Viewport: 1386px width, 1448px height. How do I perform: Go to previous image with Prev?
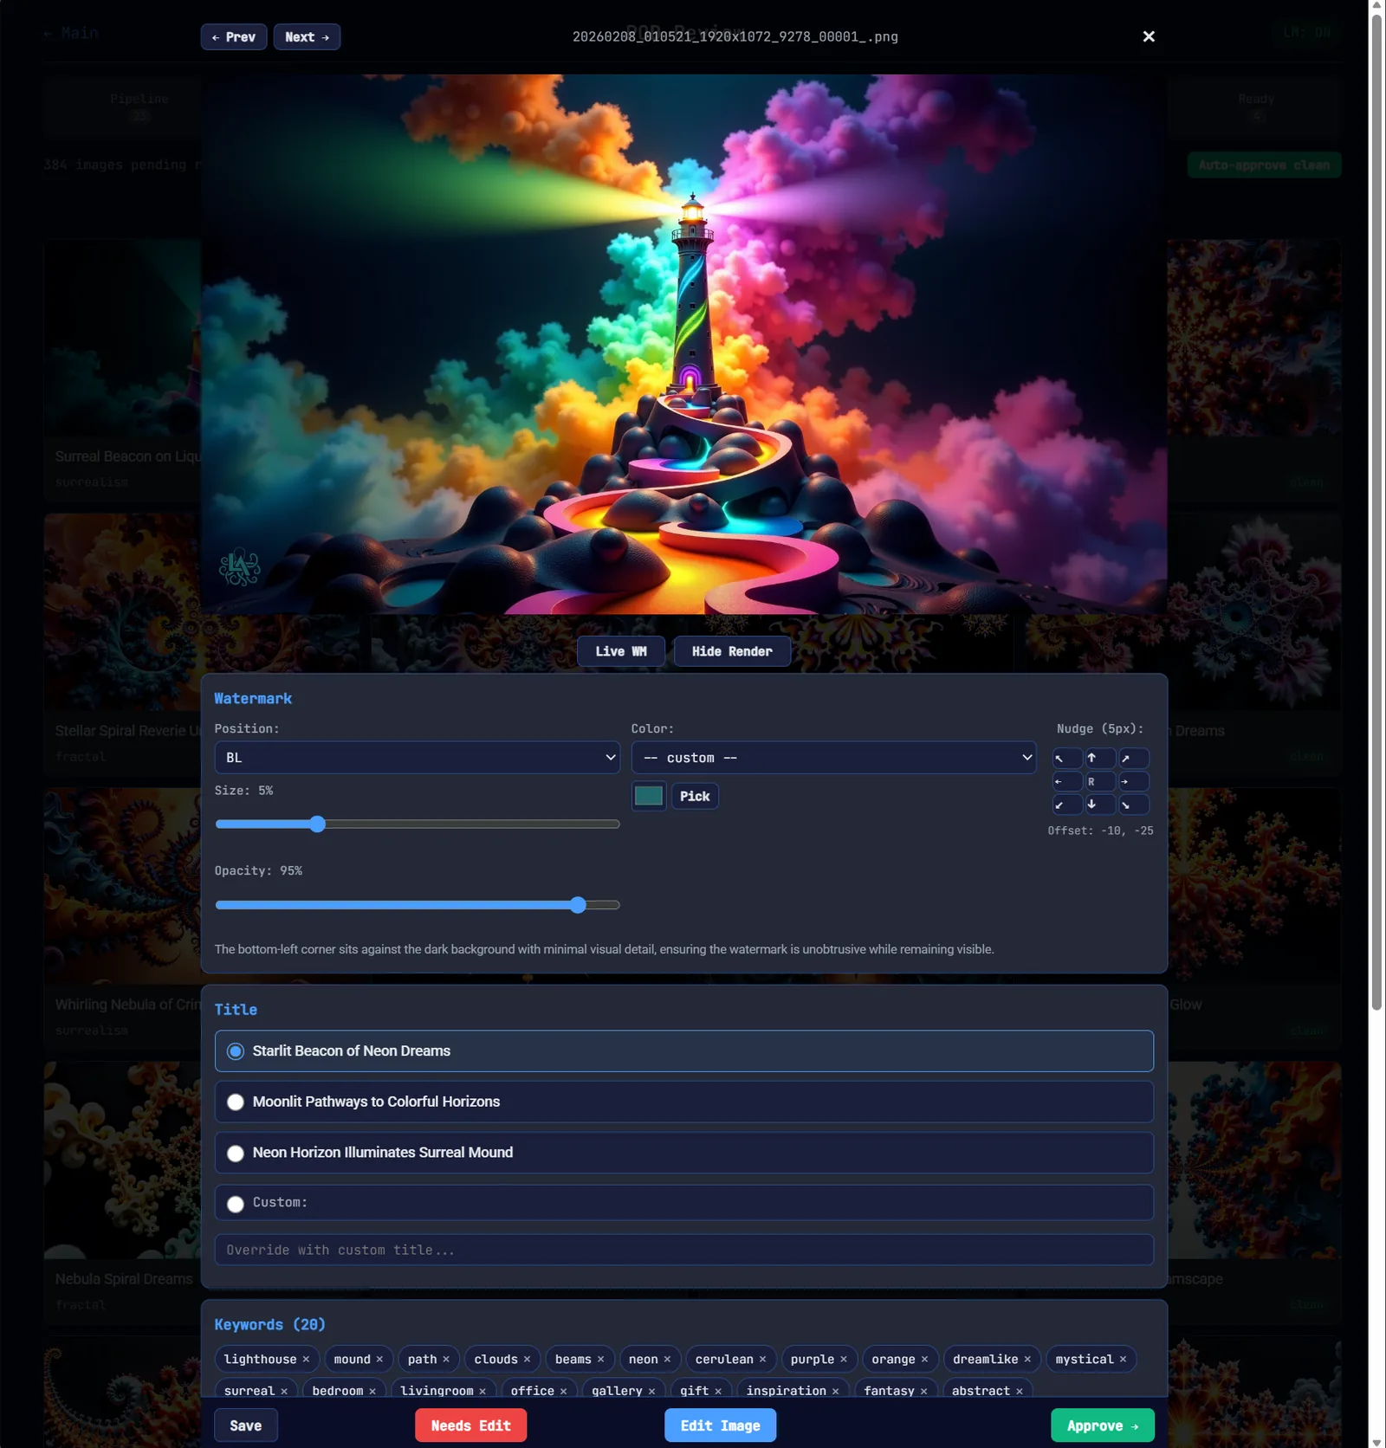234,37
